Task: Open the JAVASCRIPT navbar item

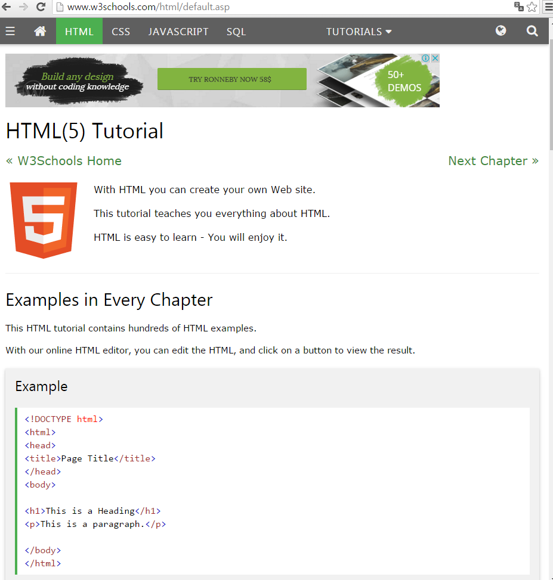Action: click(x=178, y=32)
